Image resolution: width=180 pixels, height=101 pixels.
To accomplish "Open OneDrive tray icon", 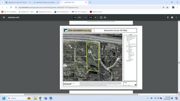I will pyautogui.click(x=152, y=98).
